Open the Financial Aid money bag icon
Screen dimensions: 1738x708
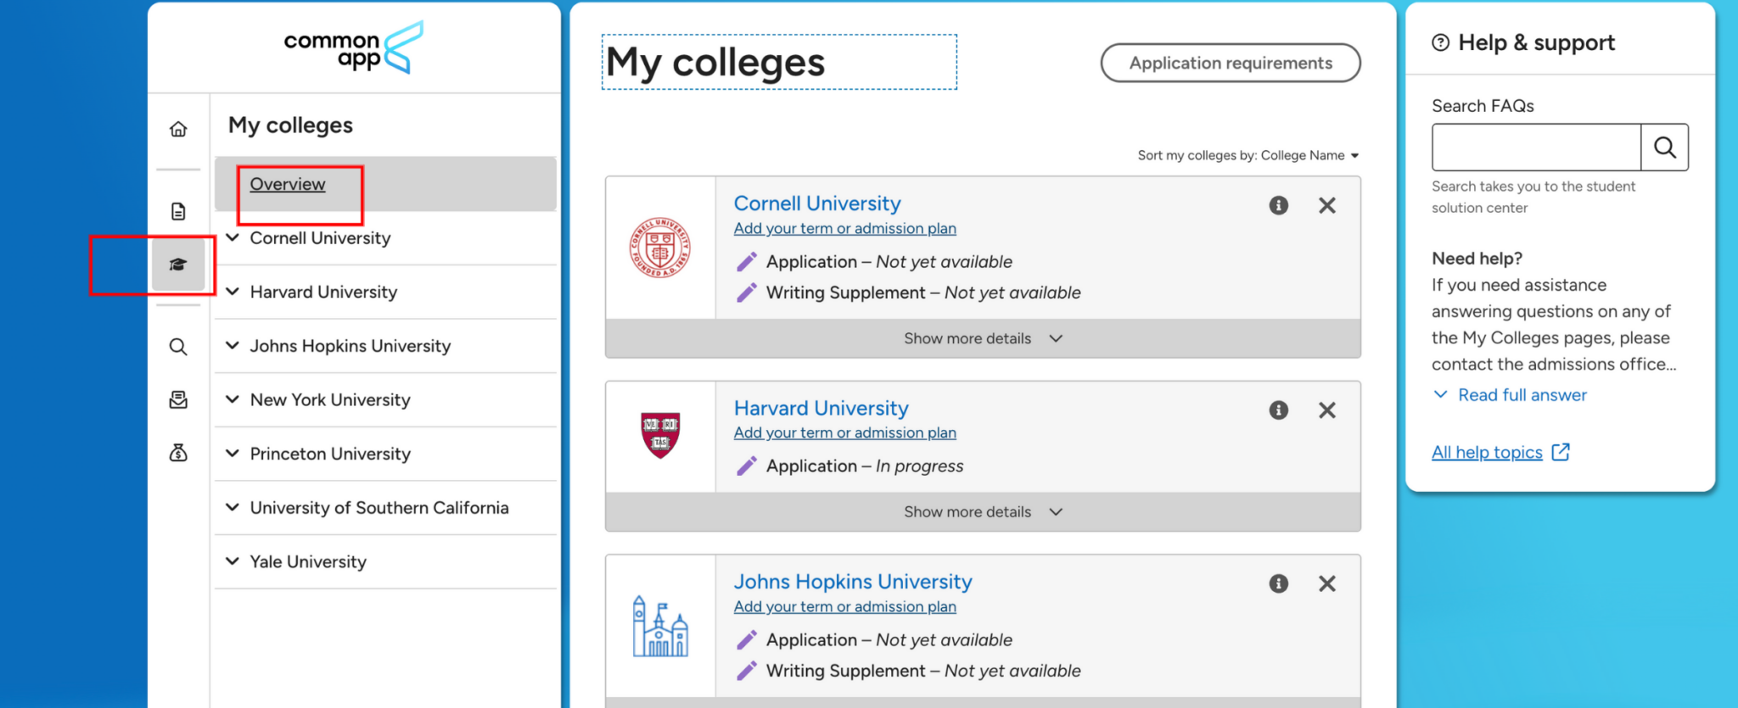tap(178, 453)
